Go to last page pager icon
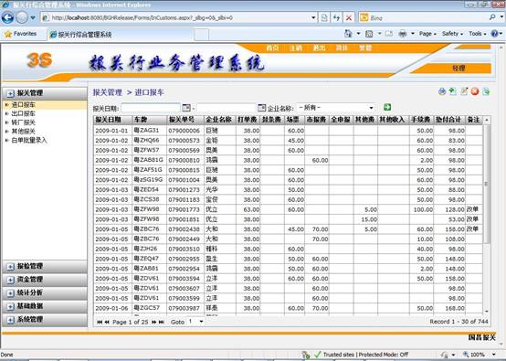Screen dimensions: 506x361 pyautogui.click(x=162, y=322)
